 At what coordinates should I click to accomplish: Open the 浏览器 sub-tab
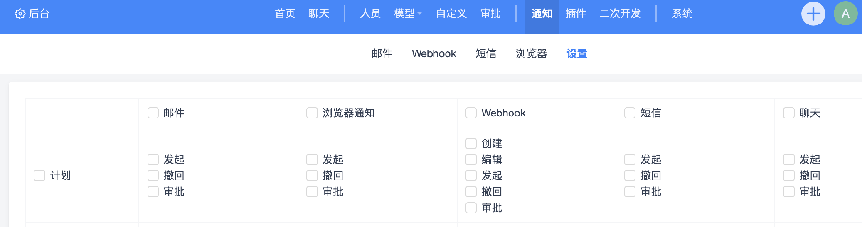pyautogui.click(x=531, y=54)
